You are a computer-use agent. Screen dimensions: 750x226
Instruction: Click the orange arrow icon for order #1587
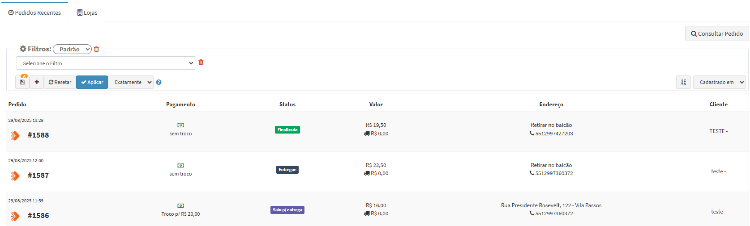coord(15,176)
